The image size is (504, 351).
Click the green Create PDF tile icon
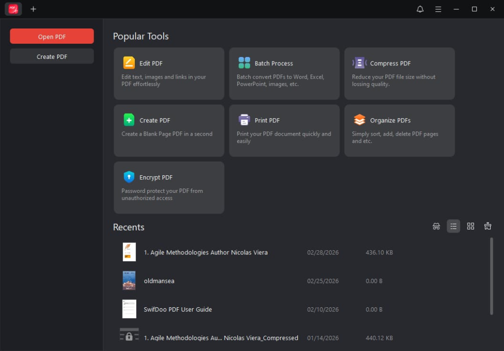pos(128,120)
